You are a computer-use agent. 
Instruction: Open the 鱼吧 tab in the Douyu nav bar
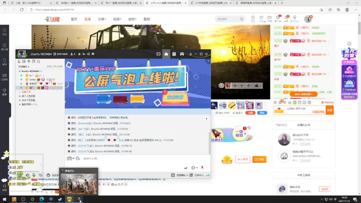point(147,19)
